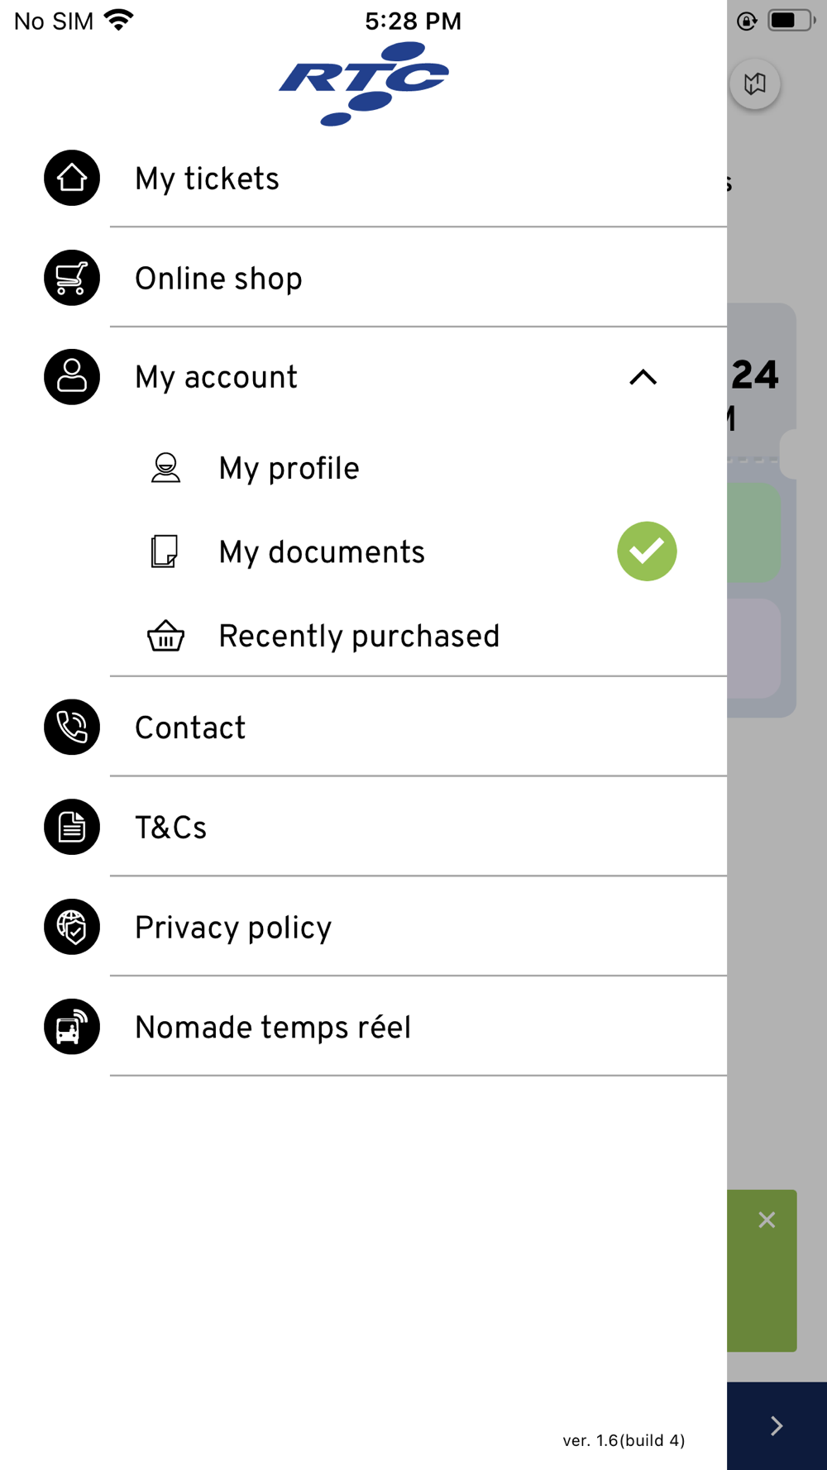827x1470 pixels.
Task: Tap the T&Cs document icon
Action: pyautogui.click(x=72, y=827)
